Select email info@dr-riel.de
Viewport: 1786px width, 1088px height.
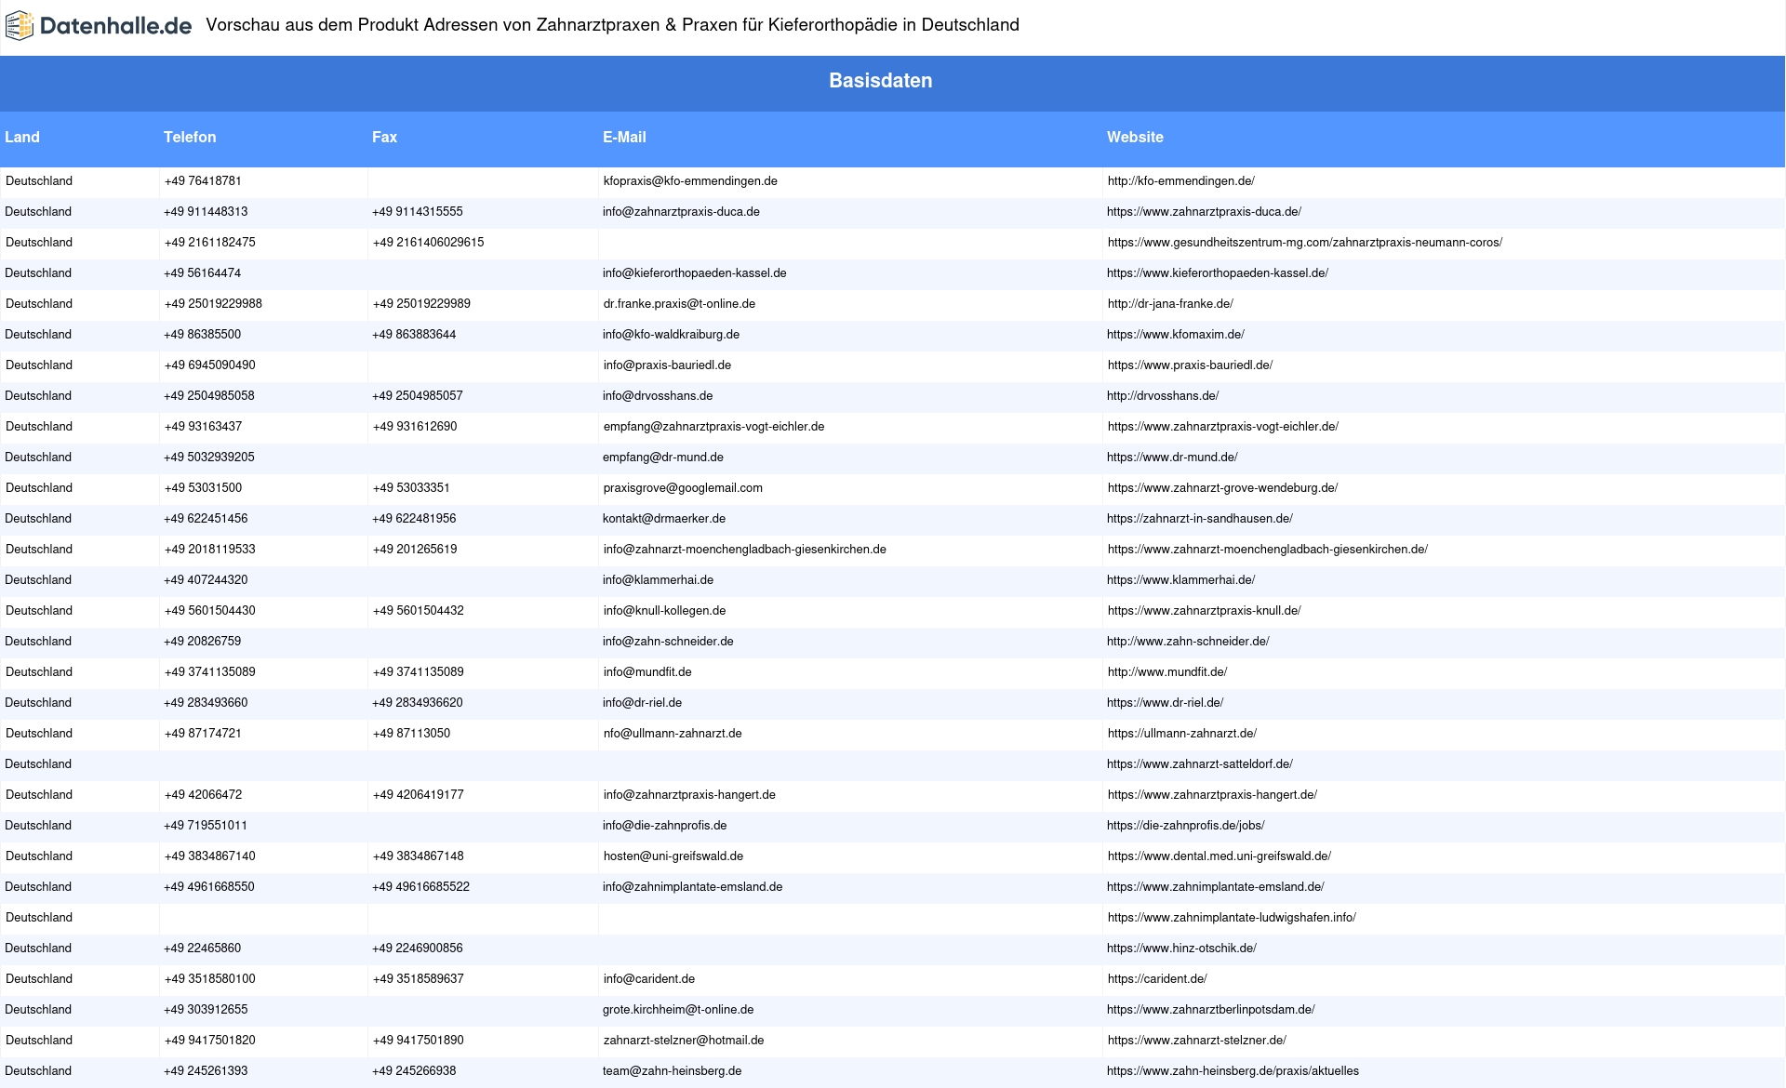click(642, 703)
